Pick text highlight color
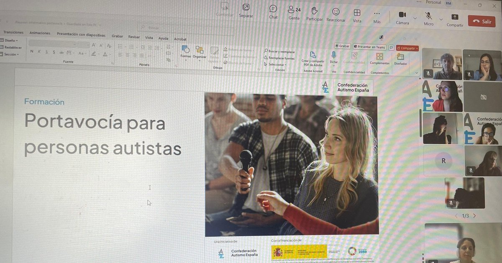 94,54
